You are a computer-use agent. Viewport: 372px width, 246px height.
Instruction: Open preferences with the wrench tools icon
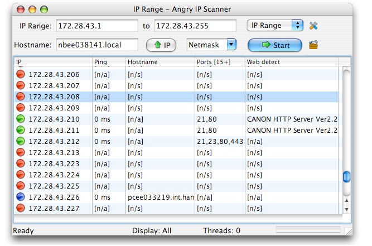(x=313, y=26)
